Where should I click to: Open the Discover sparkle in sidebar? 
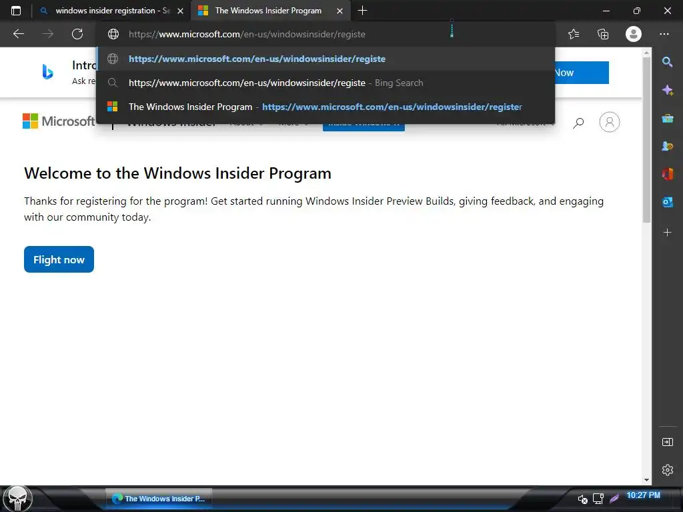point(667,90)
